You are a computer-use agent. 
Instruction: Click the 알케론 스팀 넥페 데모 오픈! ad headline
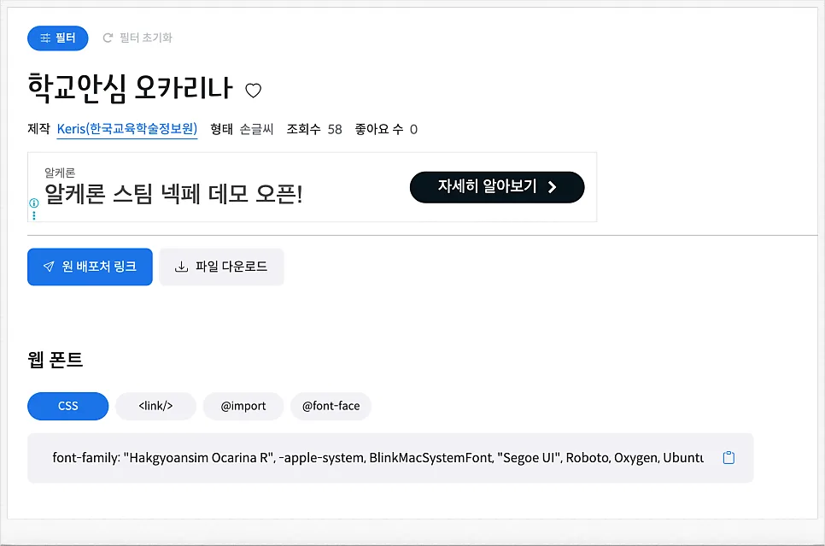pos(173,194)
